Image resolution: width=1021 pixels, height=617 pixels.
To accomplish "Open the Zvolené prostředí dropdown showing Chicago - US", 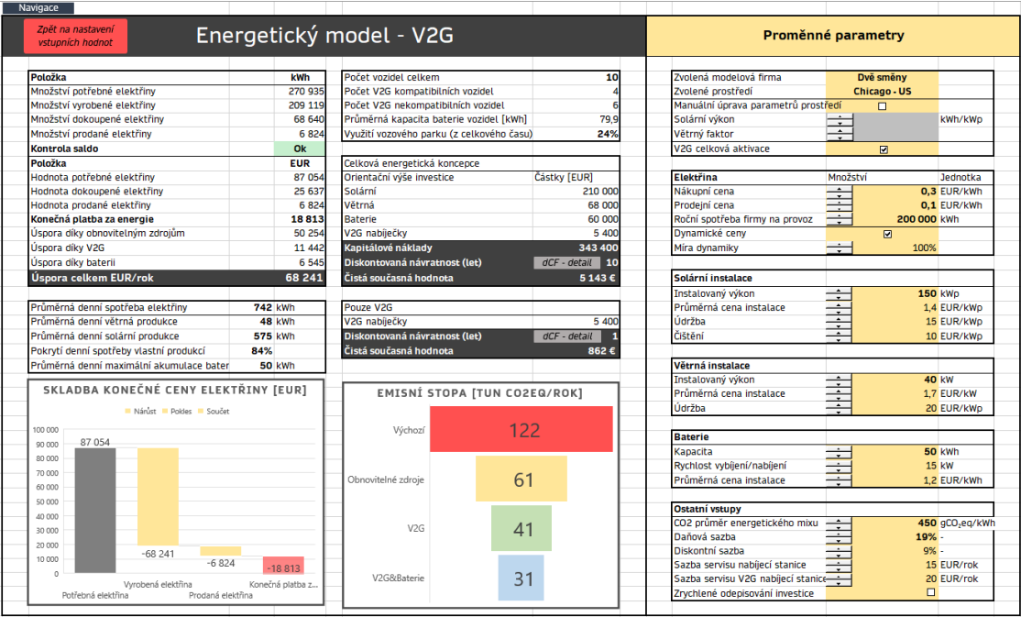I will click(883, 91).
